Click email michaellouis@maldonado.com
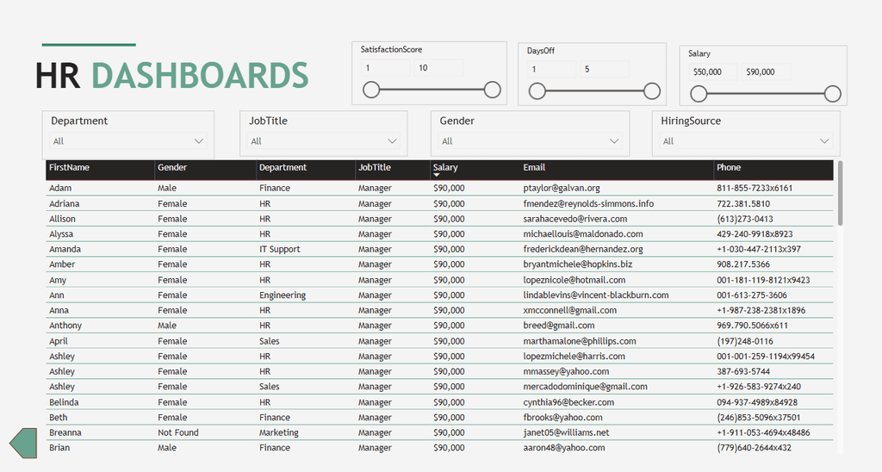The image size is (882, 472). pyautogui.click(x=583, y=234)
